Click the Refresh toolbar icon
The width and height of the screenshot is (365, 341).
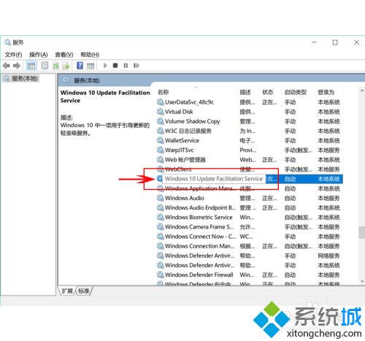click(55, 66)
